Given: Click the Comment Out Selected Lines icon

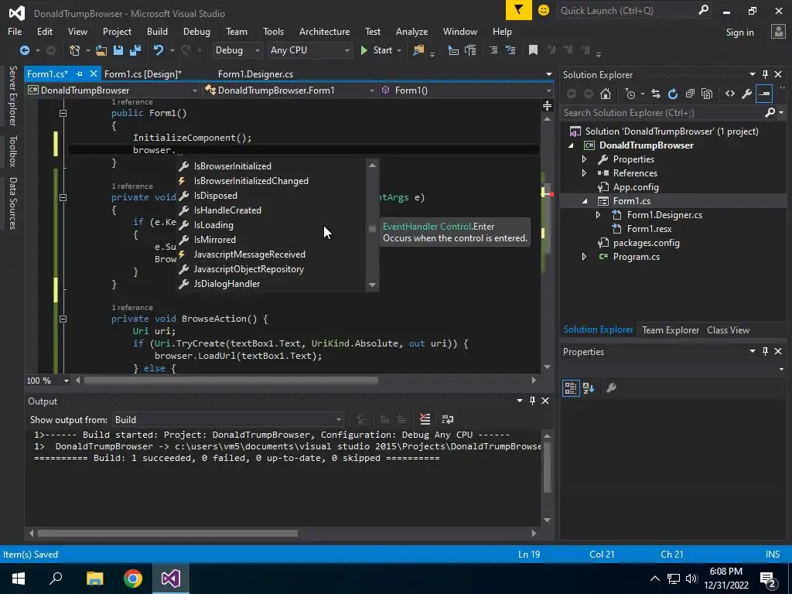Looking at the screenshot, I should point(493,50).
